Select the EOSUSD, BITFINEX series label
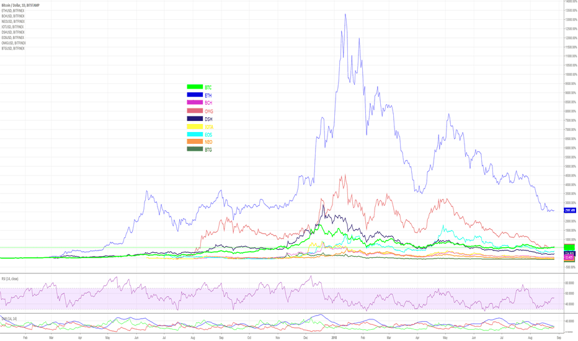The width and height of the screenshot is (578, 341). click(13, 38)
